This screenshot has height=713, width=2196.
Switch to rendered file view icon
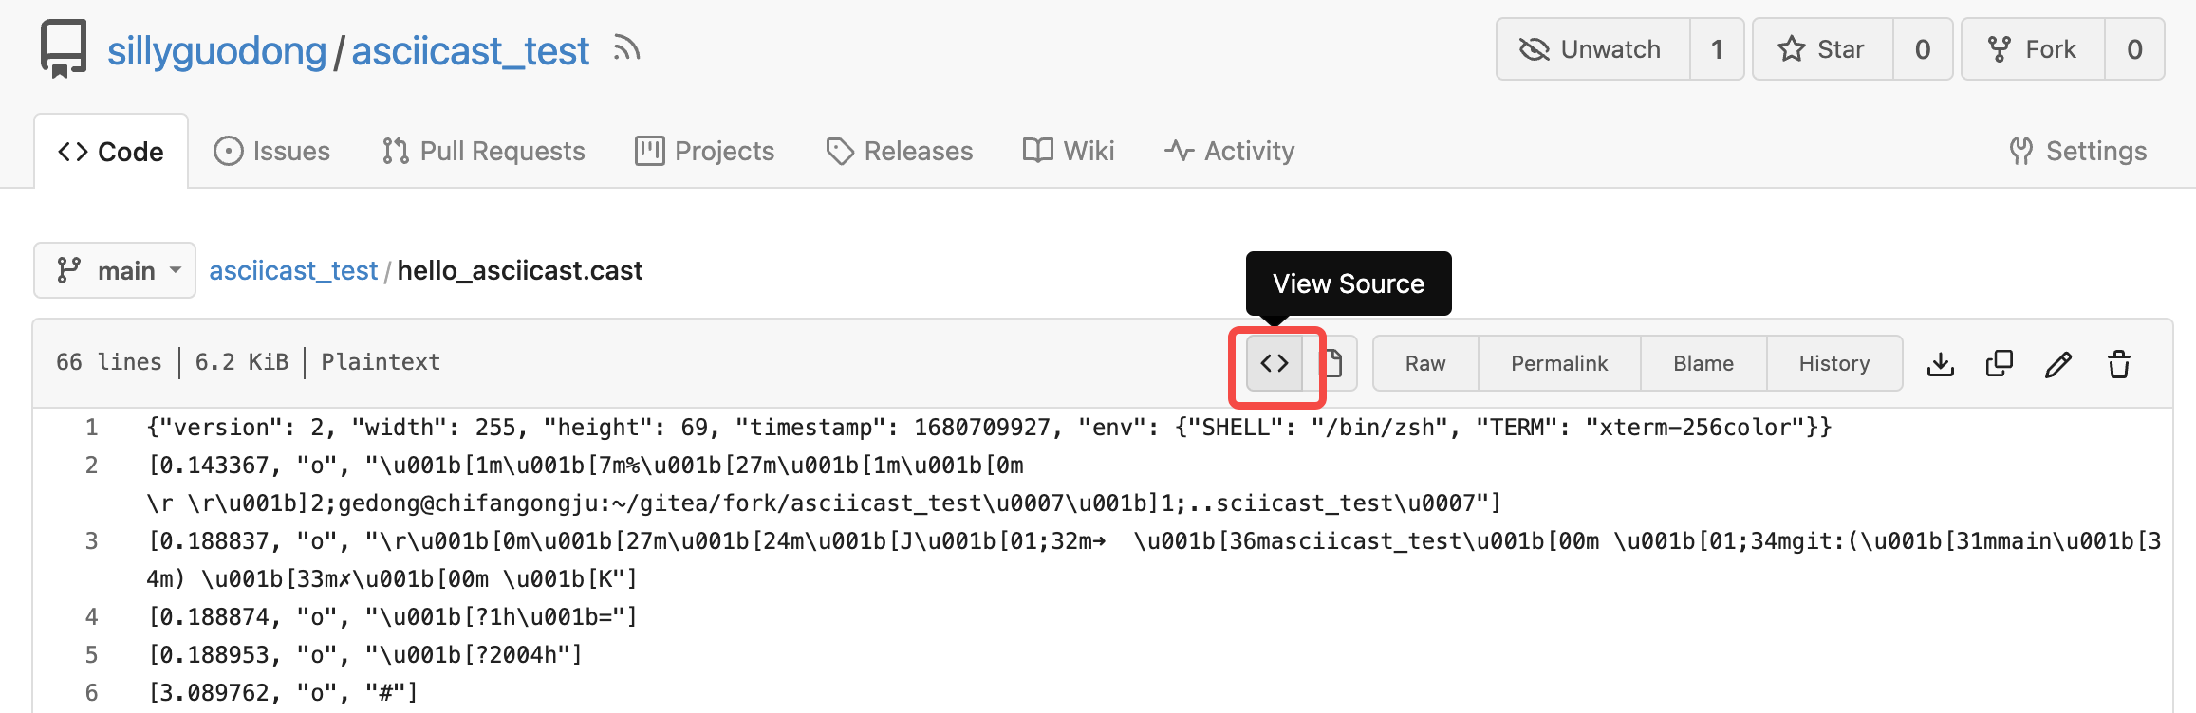(x=1331, y=363)
